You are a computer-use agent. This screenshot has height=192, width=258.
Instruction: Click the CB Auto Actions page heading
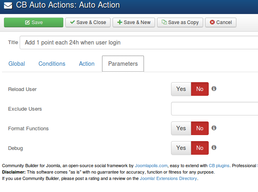68,5
